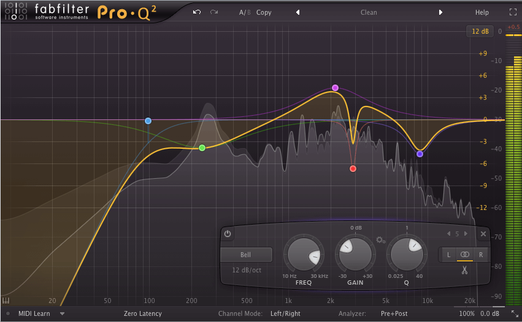The width and height of the screenshot is (522, 322).
Task: Click the Q knob
Action: click(x=407, y=254)
